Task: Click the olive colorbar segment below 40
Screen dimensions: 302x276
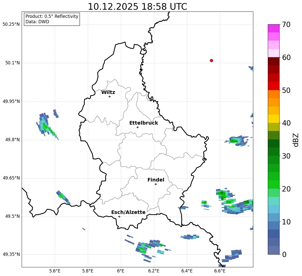Action: coord(273,127)
